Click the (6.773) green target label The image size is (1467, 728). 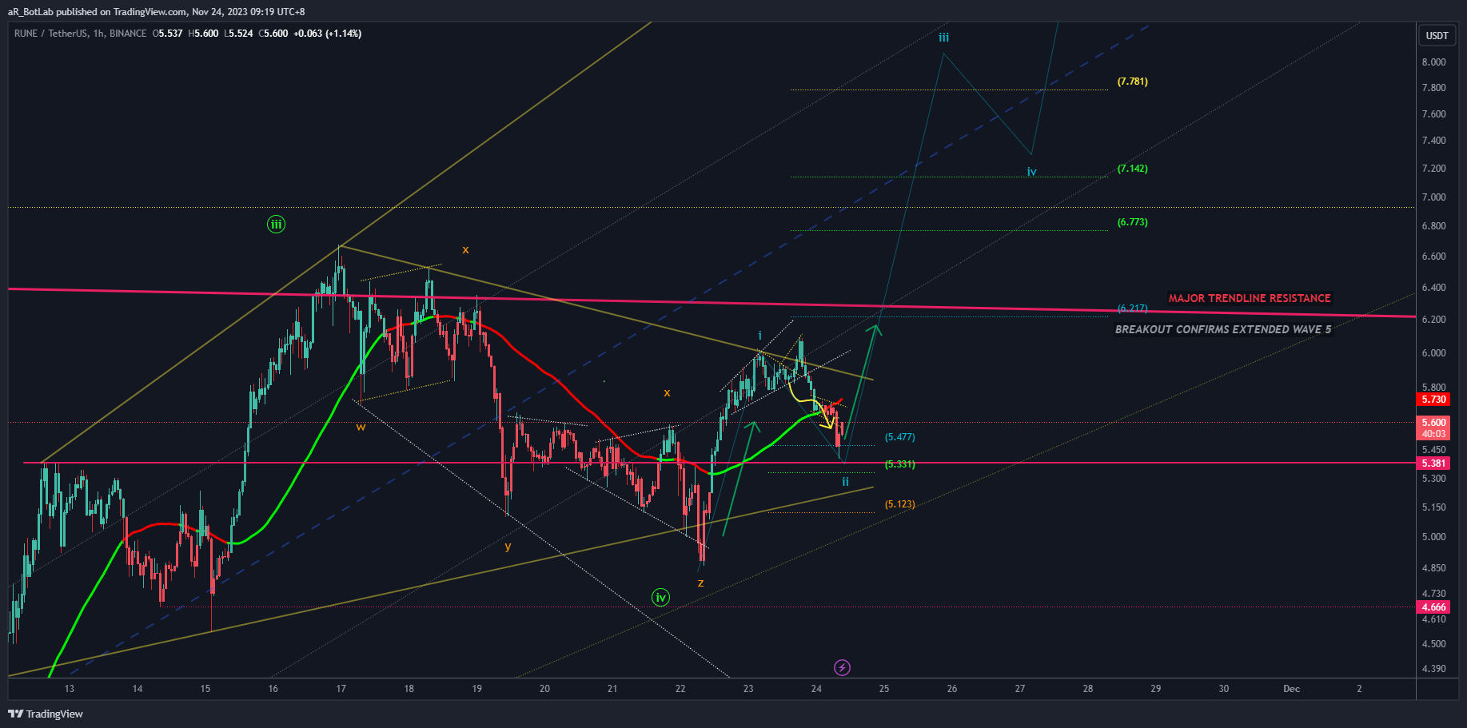1133,222
